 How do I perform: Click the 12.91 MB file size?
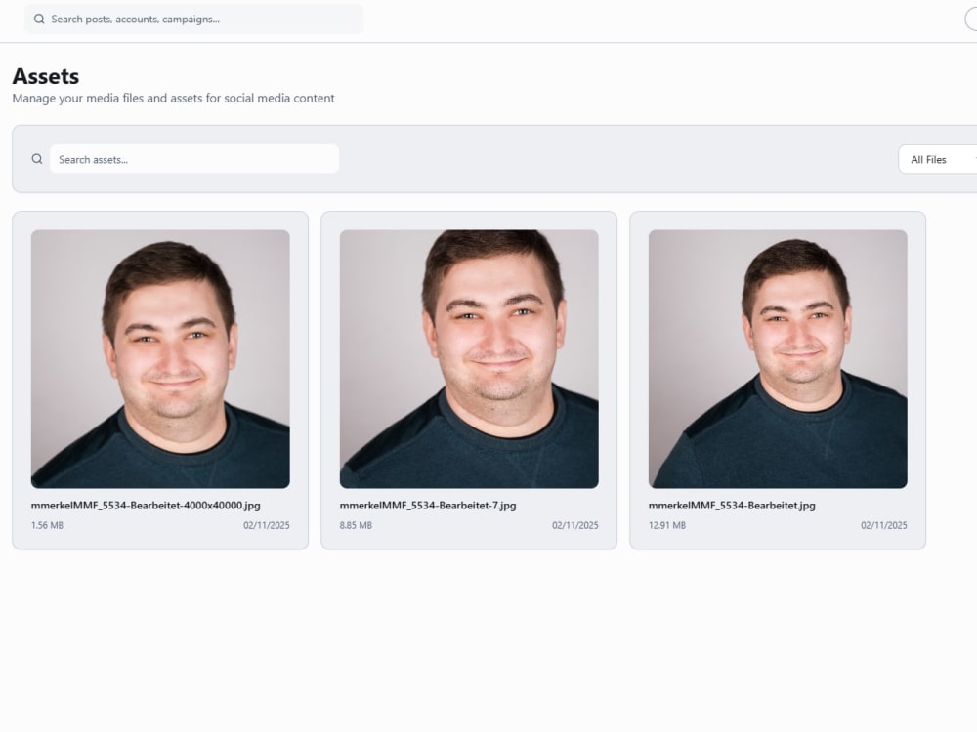point(667,525)
